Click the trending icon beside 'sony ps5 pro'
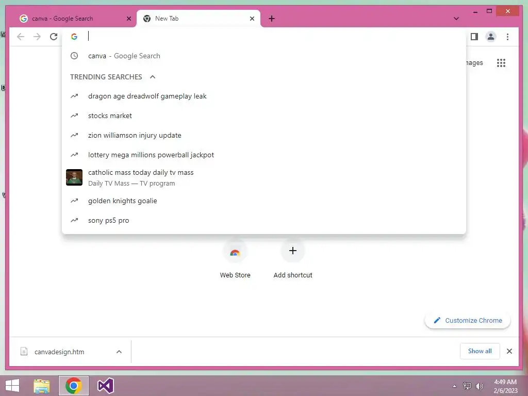The width and height of the screenshot is (528, 396). pyautogui.click(x=74, y=221)
